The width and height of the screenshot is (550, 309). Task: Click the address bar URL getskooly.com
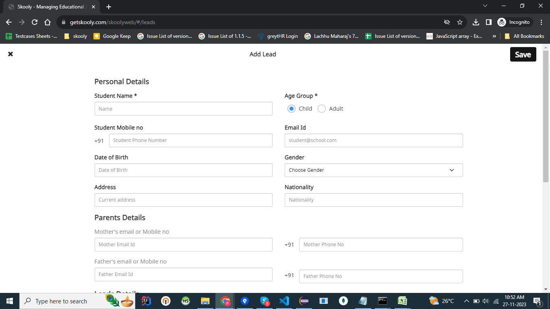[x=112, y=22]
